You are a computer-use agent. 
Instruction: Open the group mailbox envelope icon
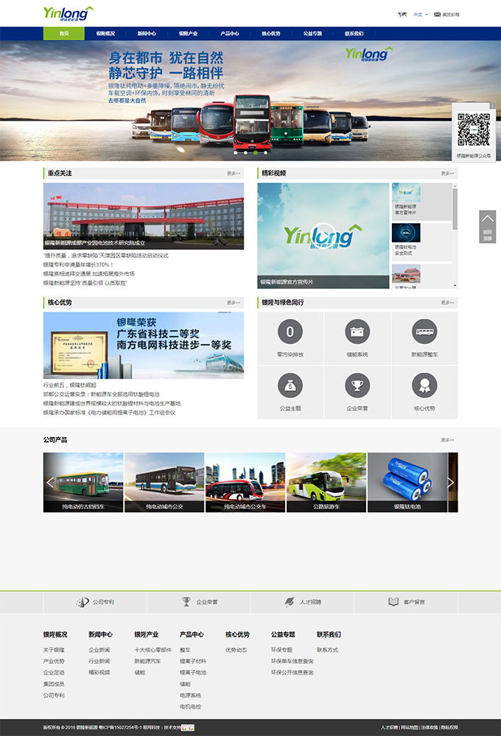[x=438, y=14]
